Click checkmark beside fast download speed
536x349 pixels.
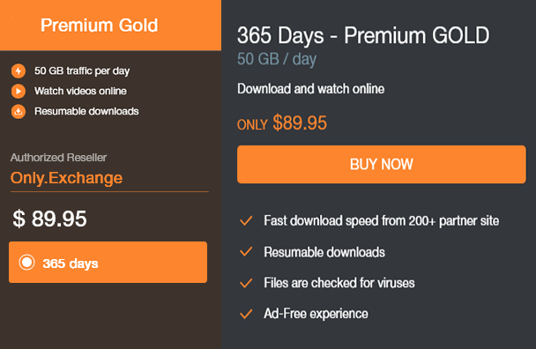click(x=246, y=221)
